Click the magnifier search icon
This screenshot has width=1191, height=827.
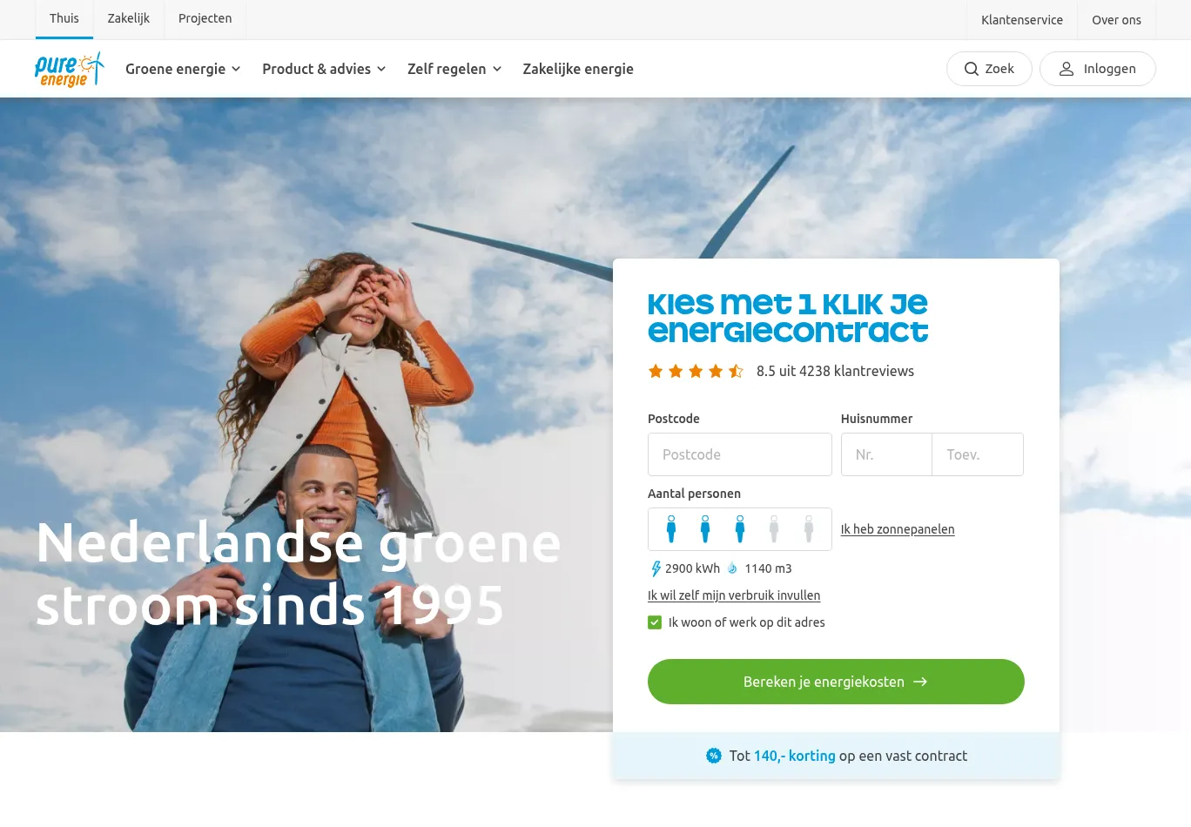coord(972,69)
